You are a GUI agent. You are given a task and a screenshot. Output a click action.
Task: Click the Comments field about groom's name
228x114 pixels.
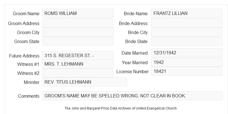[132, 96]
